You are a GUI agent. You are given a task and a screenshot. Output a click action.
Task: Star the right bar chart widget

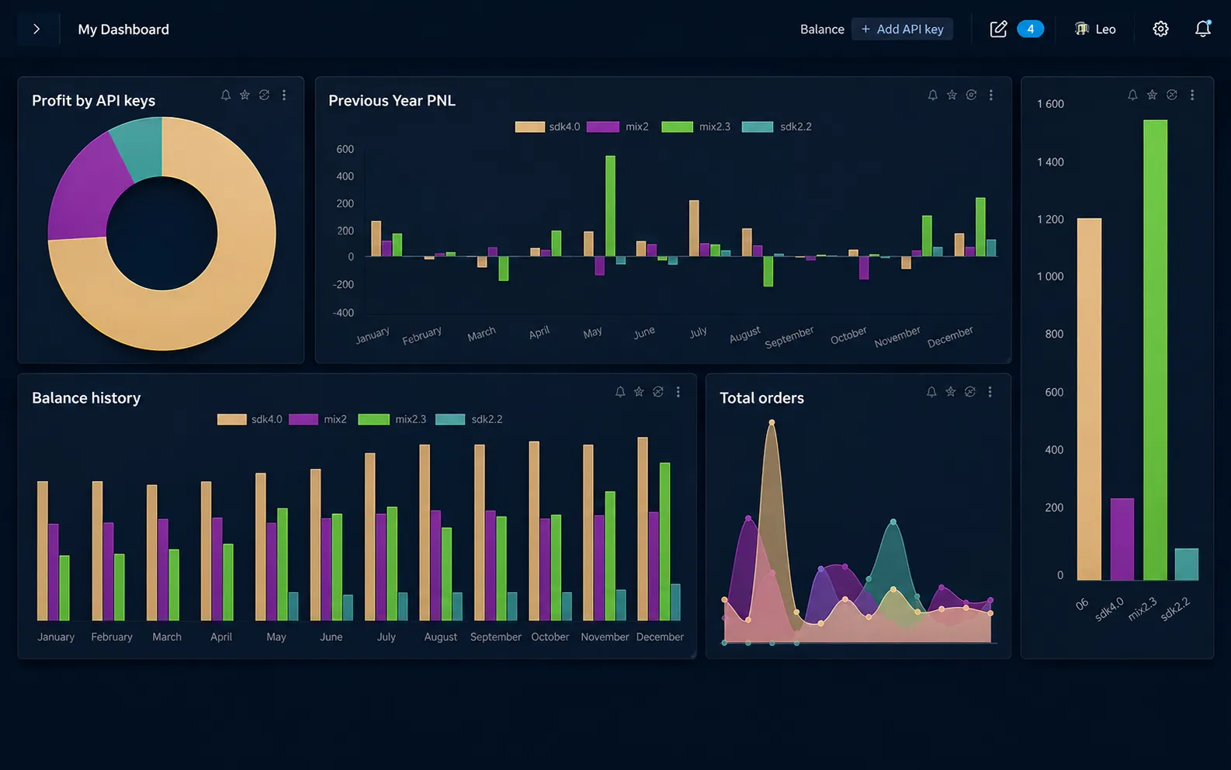(1152, 95)
